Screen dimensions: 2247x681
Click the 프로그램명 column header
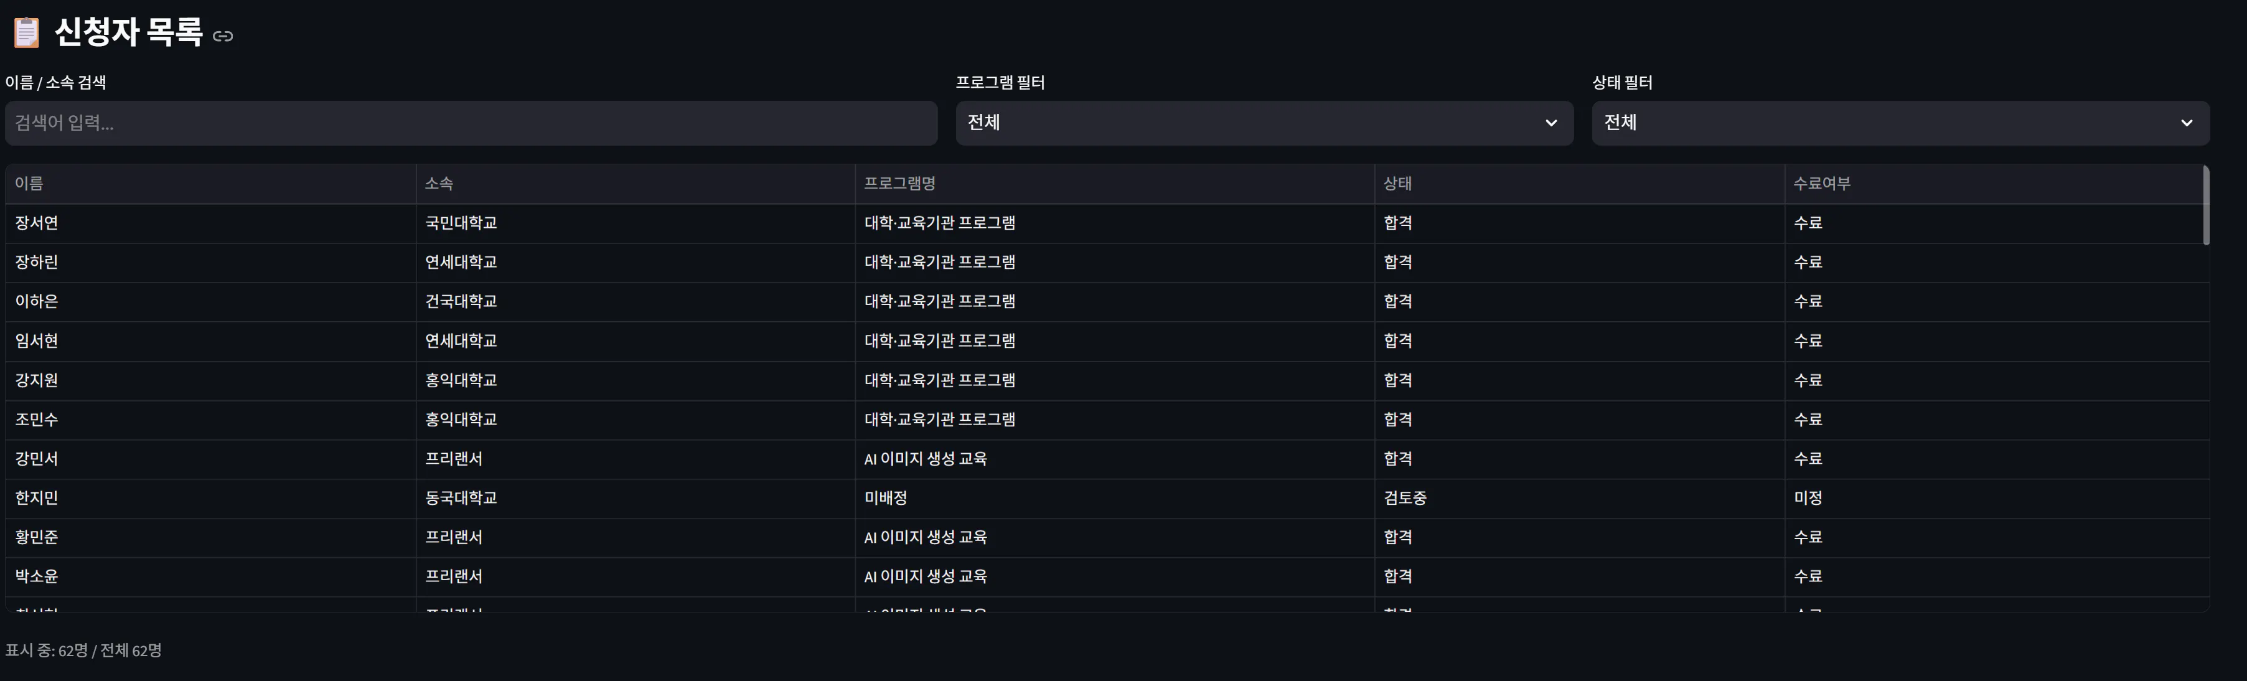pos(899,183)
